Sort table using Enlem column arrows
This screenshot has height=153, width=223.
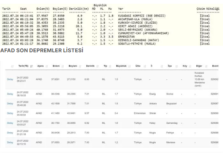point(63,66)
